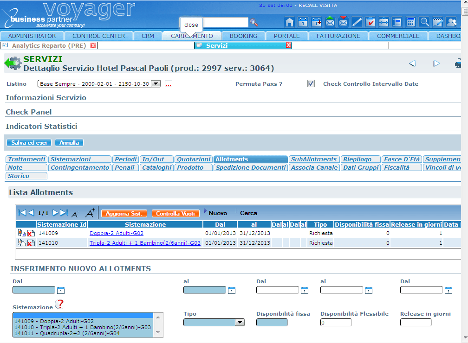Click Nuovo in allotments toolbar
The height and width of the screenshot is (343, 468).
point(218,213)
